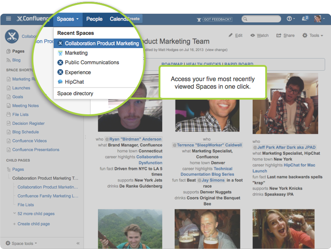Open the hamburger sidebar menu icon

(x=8, y=19)
